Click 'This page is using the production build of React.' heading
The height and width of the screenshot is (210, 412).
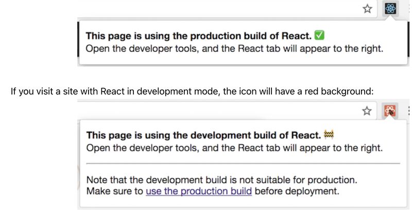click(199, 36)
